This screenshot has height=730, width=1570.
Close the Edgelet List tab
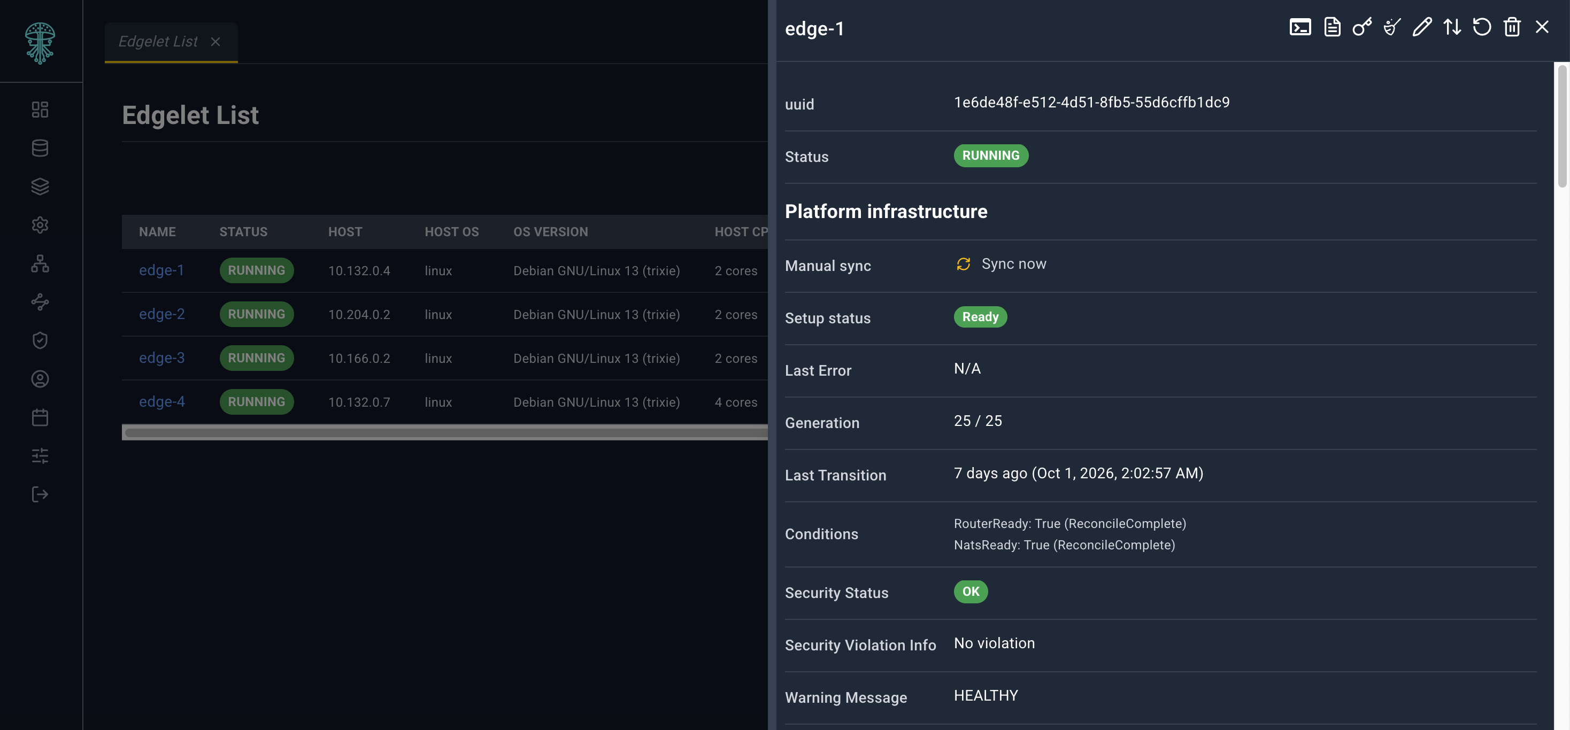tap(215, 41)
